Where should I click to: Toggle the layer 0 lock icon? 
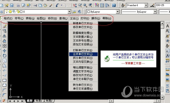(x=18, y=12)
